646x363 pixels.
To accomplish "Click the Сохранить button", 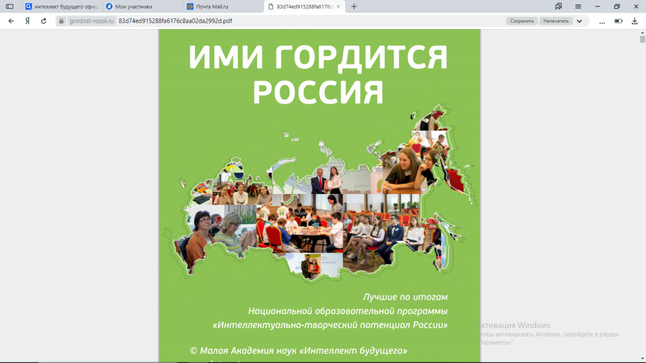I will [x=522, y=21].
